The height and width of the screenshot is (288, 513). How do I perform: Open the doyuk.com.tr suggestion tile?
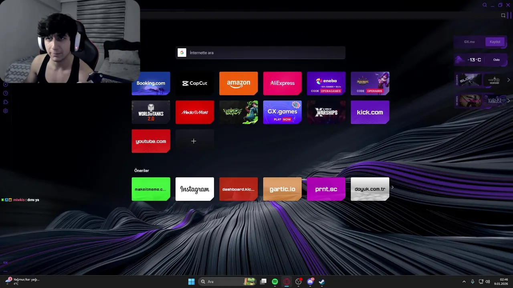pyautogui.click(x=370, y=189)
